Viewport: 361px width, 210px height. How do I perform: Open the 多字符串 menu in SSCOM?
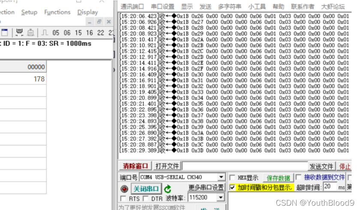point(229,7)
